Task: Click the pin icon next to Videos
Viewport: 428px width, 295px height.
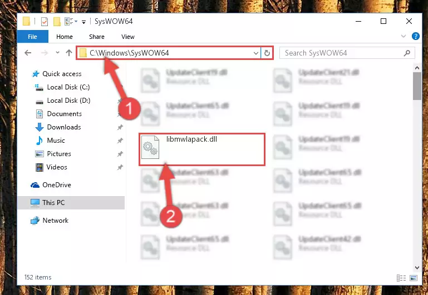Action: pos(120,167)
